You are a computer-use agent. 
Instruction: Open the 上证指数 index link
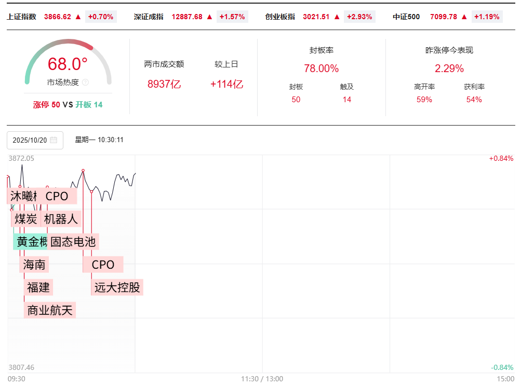[x=21, y=17]
